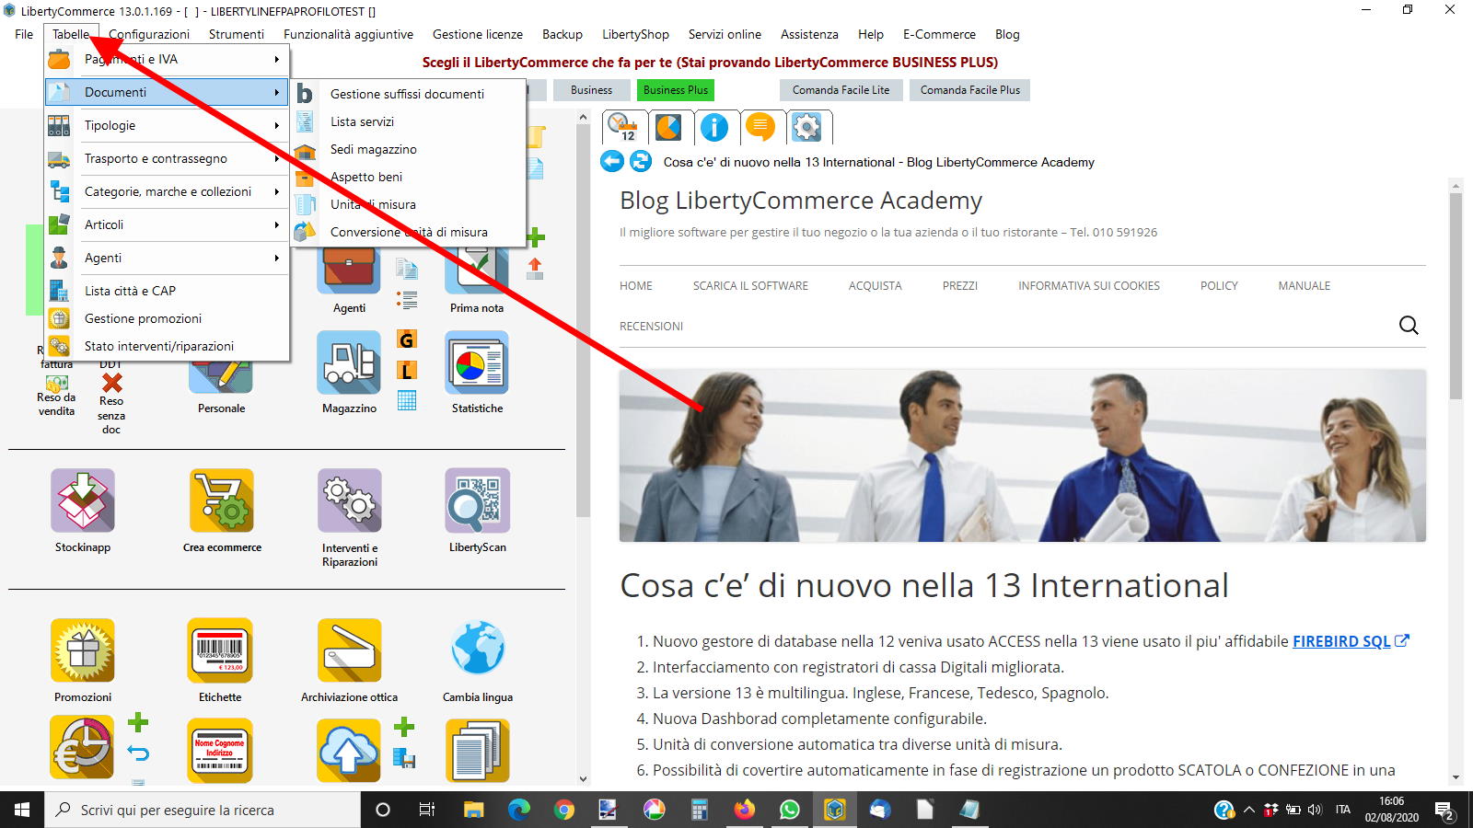Open Firefox from the taskbar
The width and height of the screenshot is (1473, 828).
[x=745, y=810]
